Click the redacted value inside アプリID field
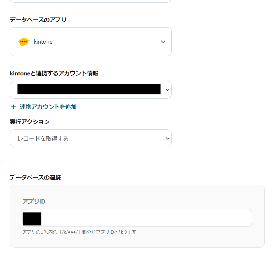 tap(32, 219)
